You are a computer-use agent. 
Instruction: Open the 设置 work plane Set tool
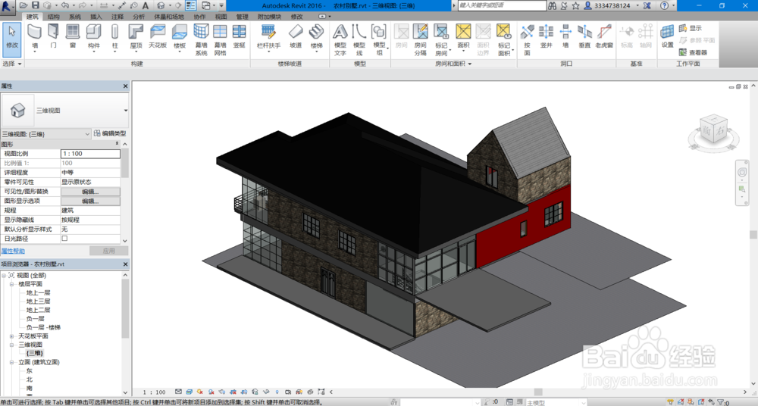667,36
